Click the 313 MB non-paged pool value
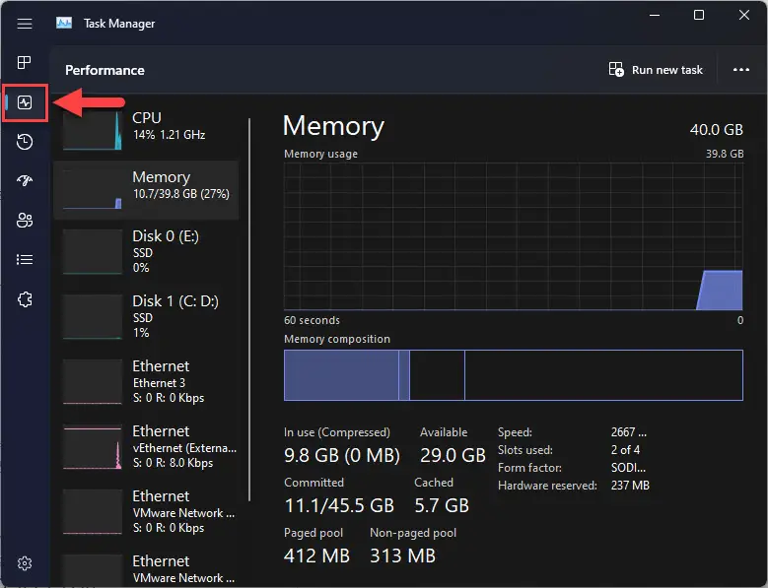The image size is (768, 588). tap(402, 555)
